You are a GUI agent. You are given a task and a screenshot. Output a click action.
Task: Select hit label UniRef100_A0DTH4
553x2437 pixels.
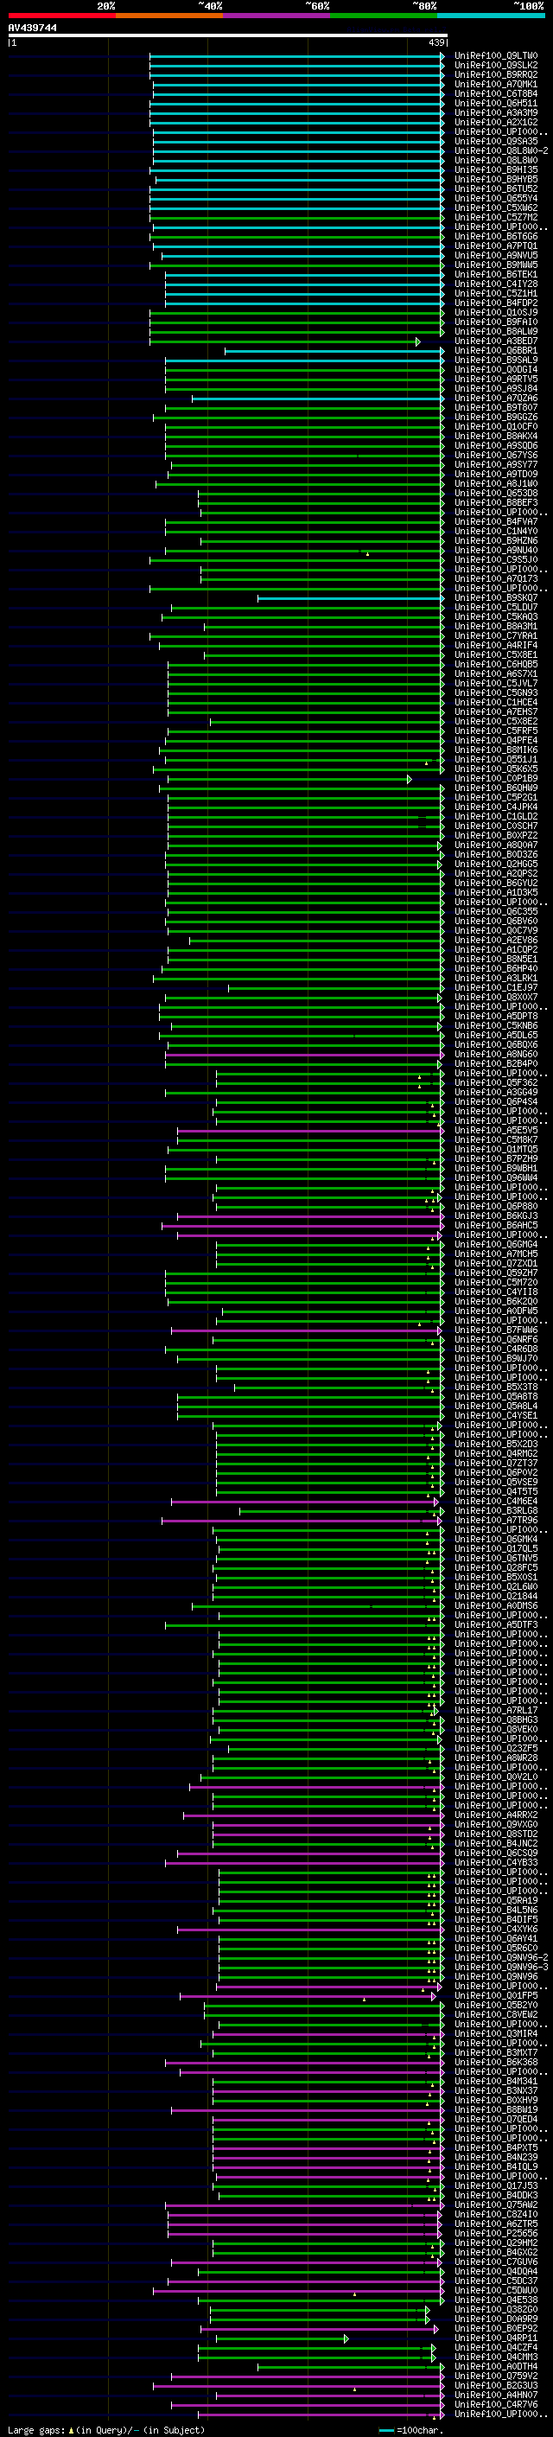point(495,2366)
